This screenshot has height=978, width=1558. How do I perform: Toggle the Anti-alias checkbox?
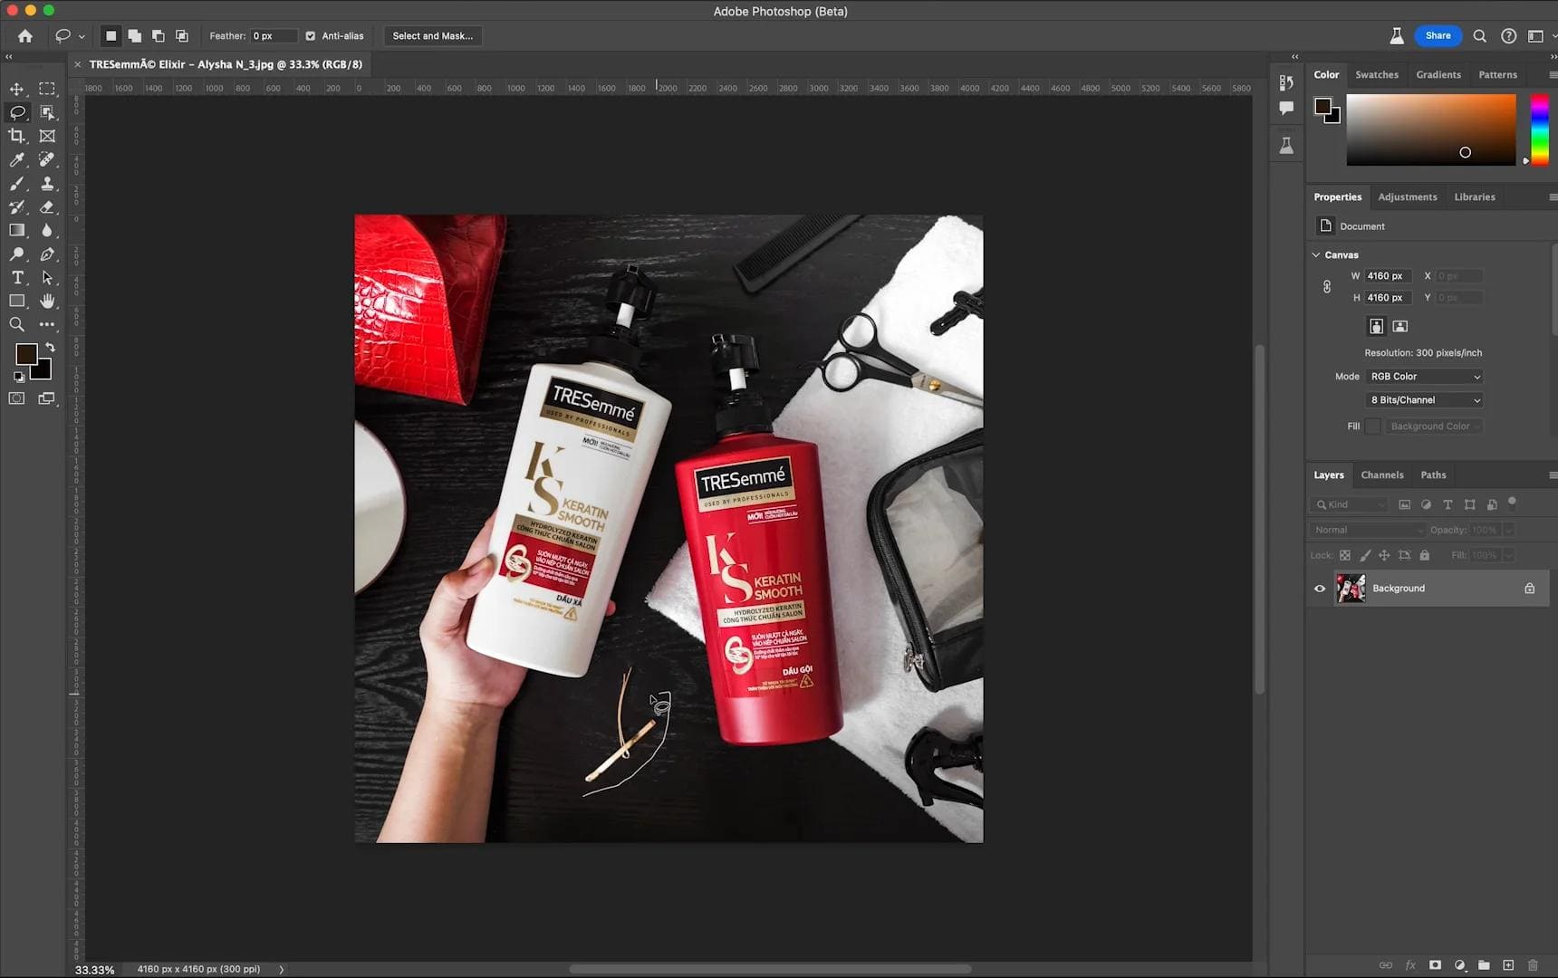pos(311,36)
